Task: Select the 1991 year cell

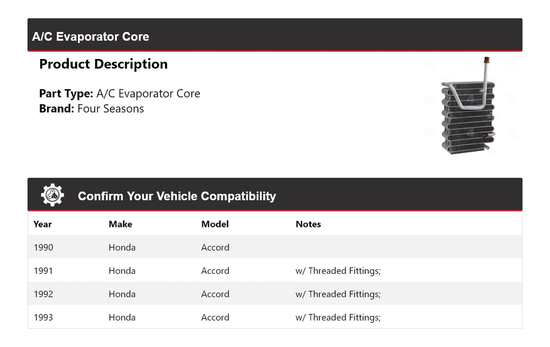Action: pyautogui.click(x=43, y=271)
